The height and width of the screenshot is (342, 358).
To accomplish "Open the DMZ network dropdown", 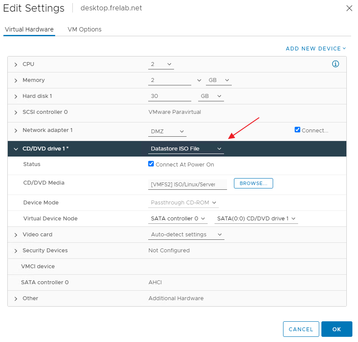I will pyautogui.click(x=167, y=132).
